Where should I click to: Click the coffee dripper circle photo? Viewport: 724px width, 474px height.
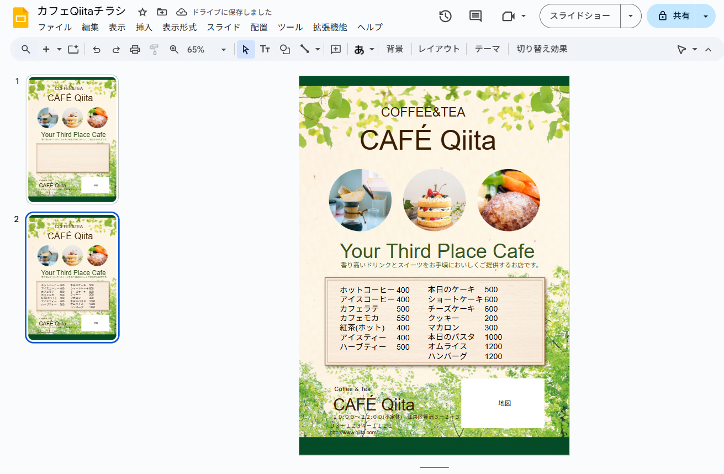point(360,200)
